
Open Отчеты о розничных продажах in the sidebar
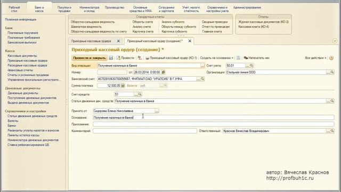(x=28, y=75)
